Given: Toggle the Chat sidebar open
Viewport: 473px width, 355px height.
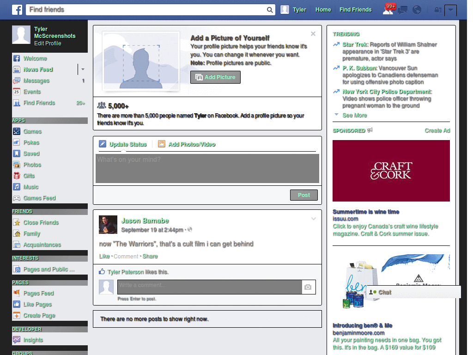Looking at the screenshot, I should point(384,292).
